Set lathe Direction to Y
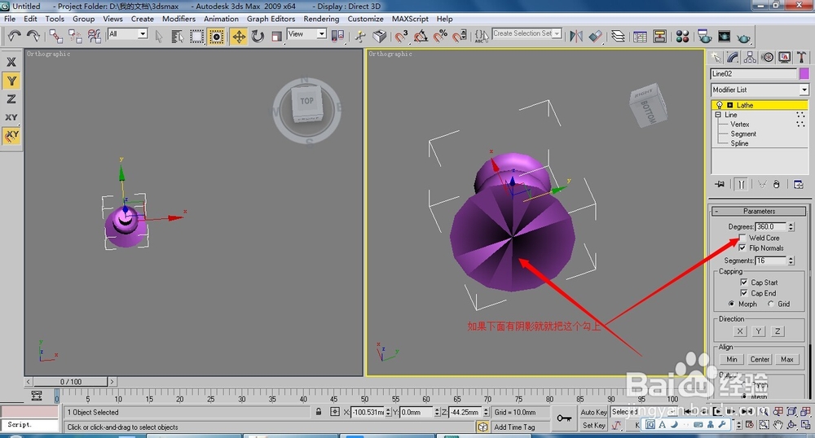 (x=758, y=331)
